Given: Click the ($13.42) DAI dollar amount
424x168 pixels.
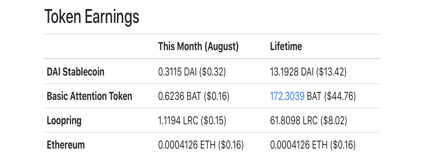Looking at the screenshot, I should 330,72.
